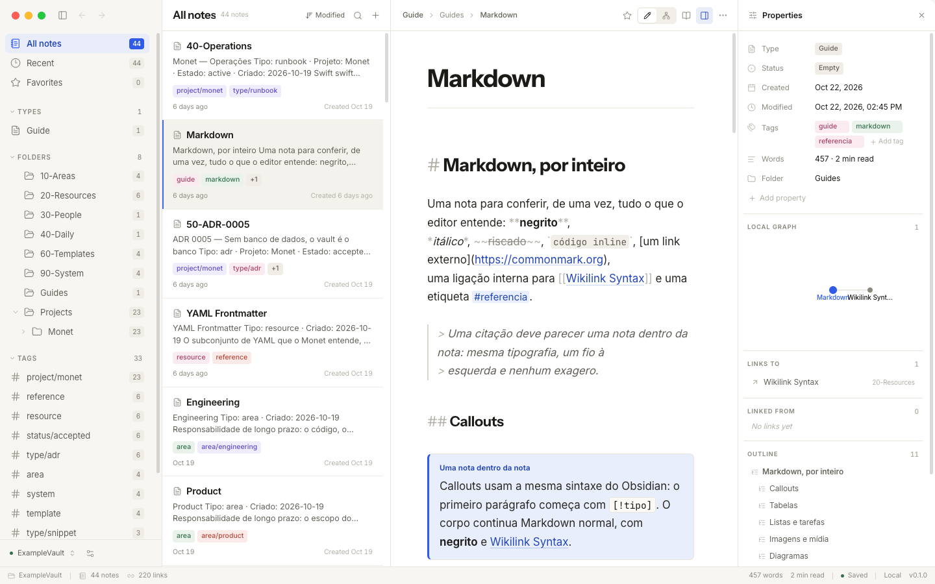935x584 pixels.
Task: Create a new note with plus icon
Action: 376,16
